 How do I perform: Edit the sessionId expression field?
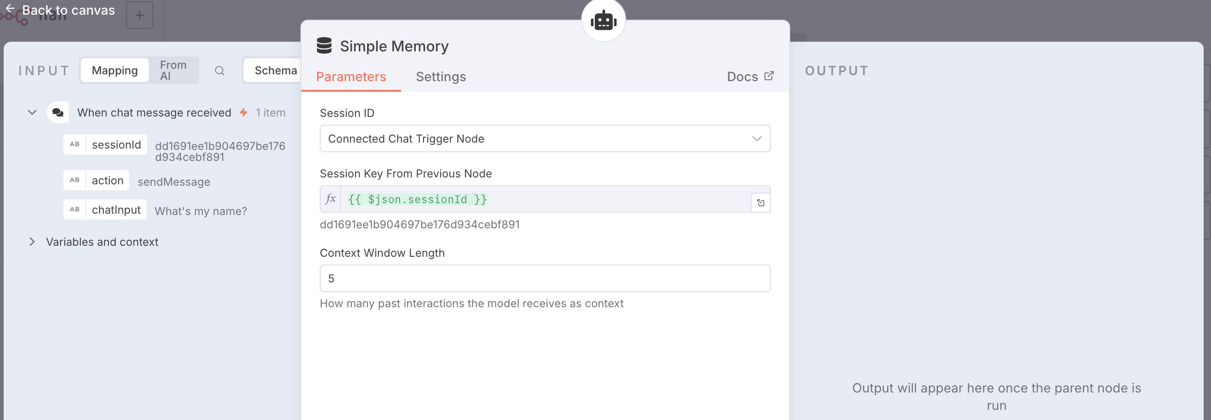[x=545, y=199]
